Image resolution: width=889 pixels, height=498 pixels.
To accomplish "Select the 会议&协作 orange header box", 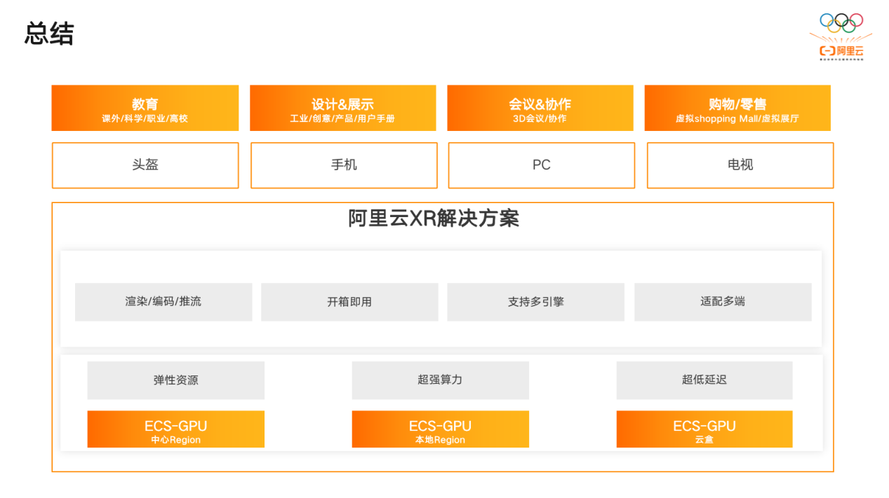I will [x=540, y=108].
